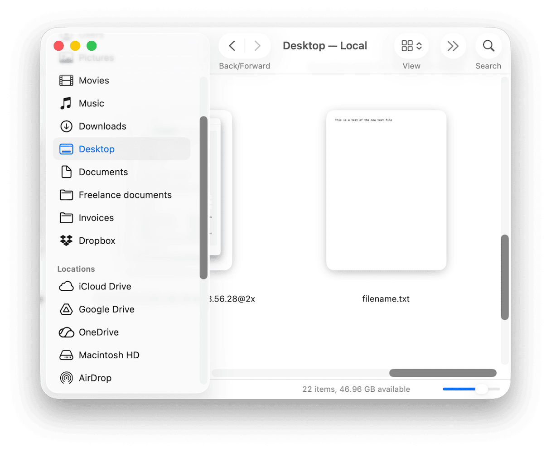Open the Movies folder label
The width and height of the screenshot is (551, 452).
coord(94,81)
